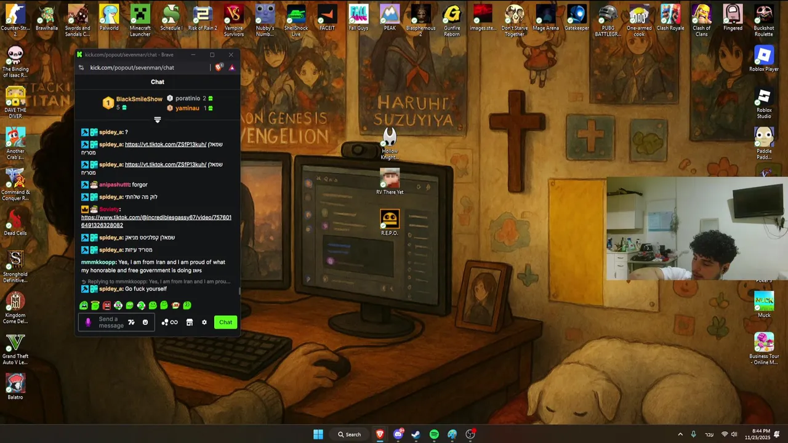Open the Kick shop icon in chat

190,322
